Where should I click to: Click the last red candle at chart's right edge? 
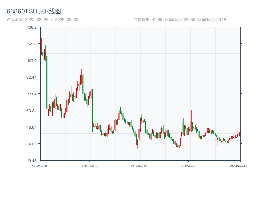pyautogui.click(x=240, y=133)
